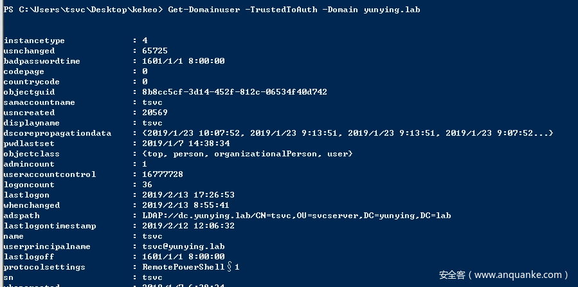Select the samaccountname value tsvc

tap(152, 102)
